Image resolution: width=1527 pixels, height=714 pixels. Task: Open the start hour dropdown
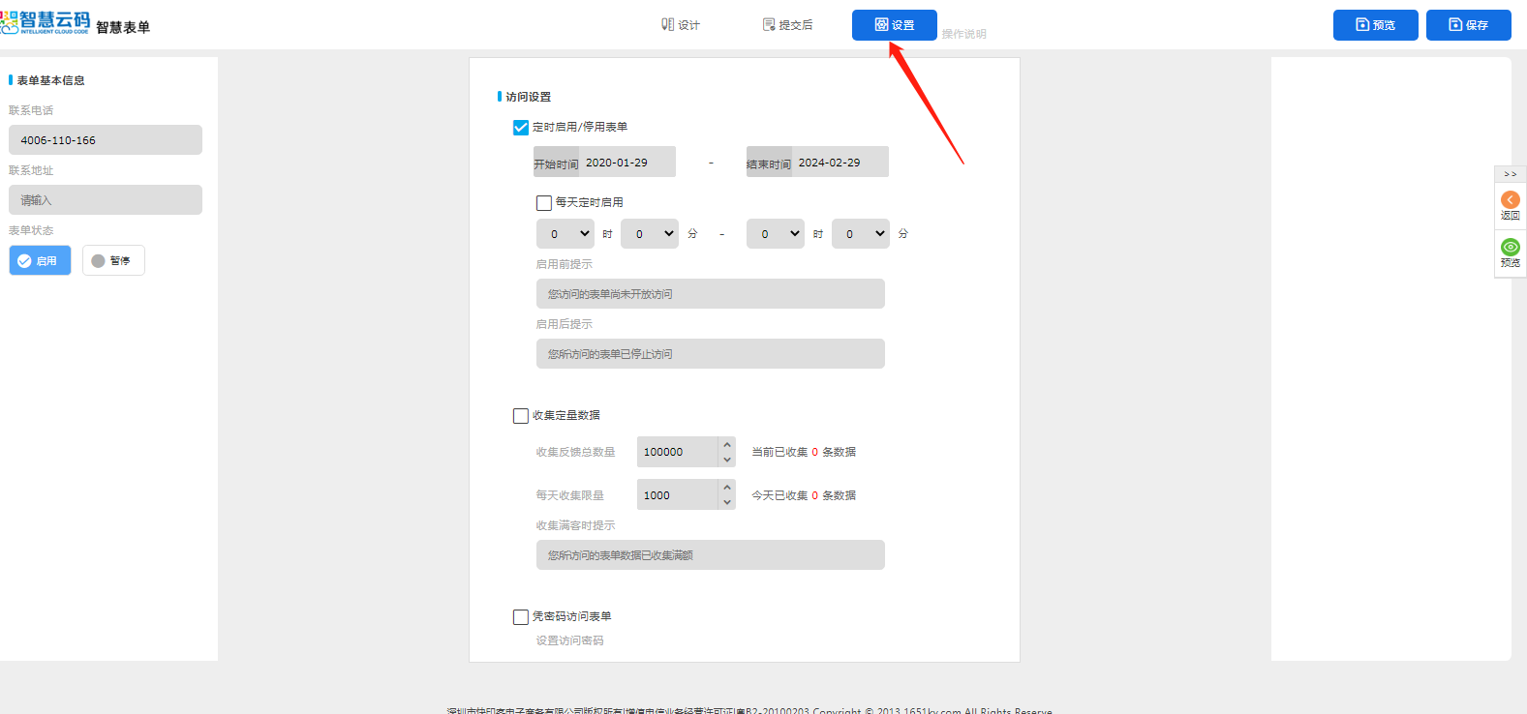click(x=565, y=234)
